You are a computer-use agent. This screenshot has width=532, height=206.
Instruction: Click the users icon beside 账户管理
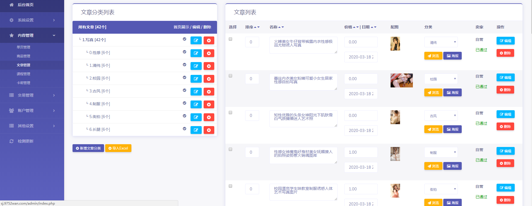(x=11, y=111)
